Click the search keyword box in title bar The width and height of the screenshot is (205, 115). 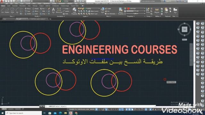[x=151, y=1]
